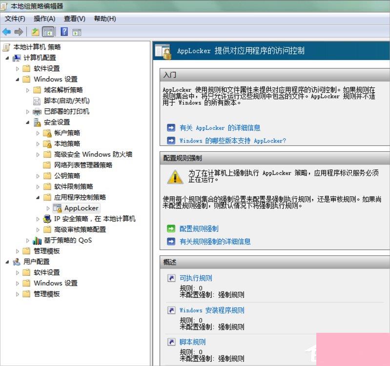Select 公钥策略 in the tree
Screen dimensions: 390x366
pos(67,176)
